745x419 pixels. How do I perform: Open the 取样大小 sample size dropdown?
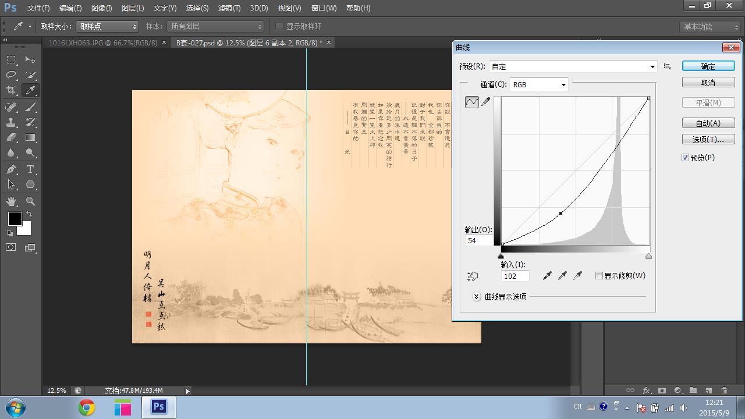pyautogui.click(x=108, y=26)
